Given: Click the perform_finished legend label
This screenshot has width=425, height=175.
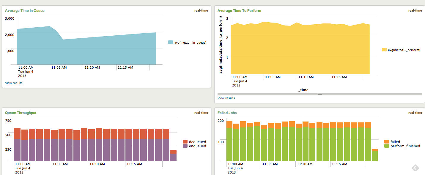Looking at the screenshot, I should (405, 146).
